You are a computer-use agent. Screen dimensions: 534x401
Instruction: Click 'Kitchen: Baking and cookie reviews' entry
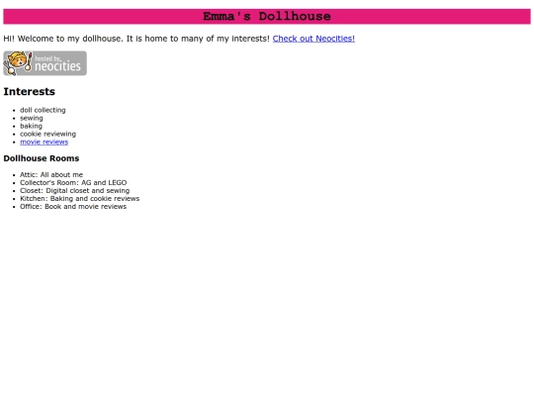80,198
